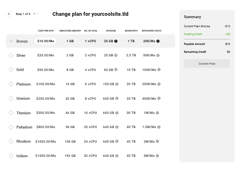Select the Silver plan radio button
The image size is (240, 171).
coord(11,56)
